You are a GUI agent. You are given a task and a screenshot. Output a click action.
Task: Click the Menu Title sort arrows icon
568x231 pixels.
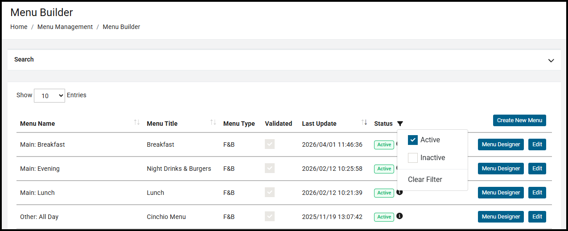[213, 122]
